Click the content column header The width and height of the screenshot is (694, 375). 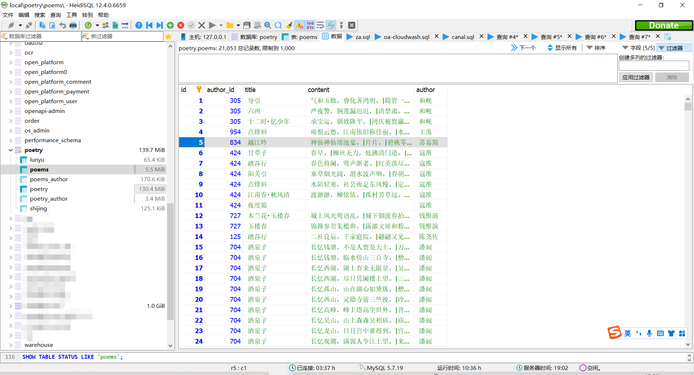click(x=360, y=90)
